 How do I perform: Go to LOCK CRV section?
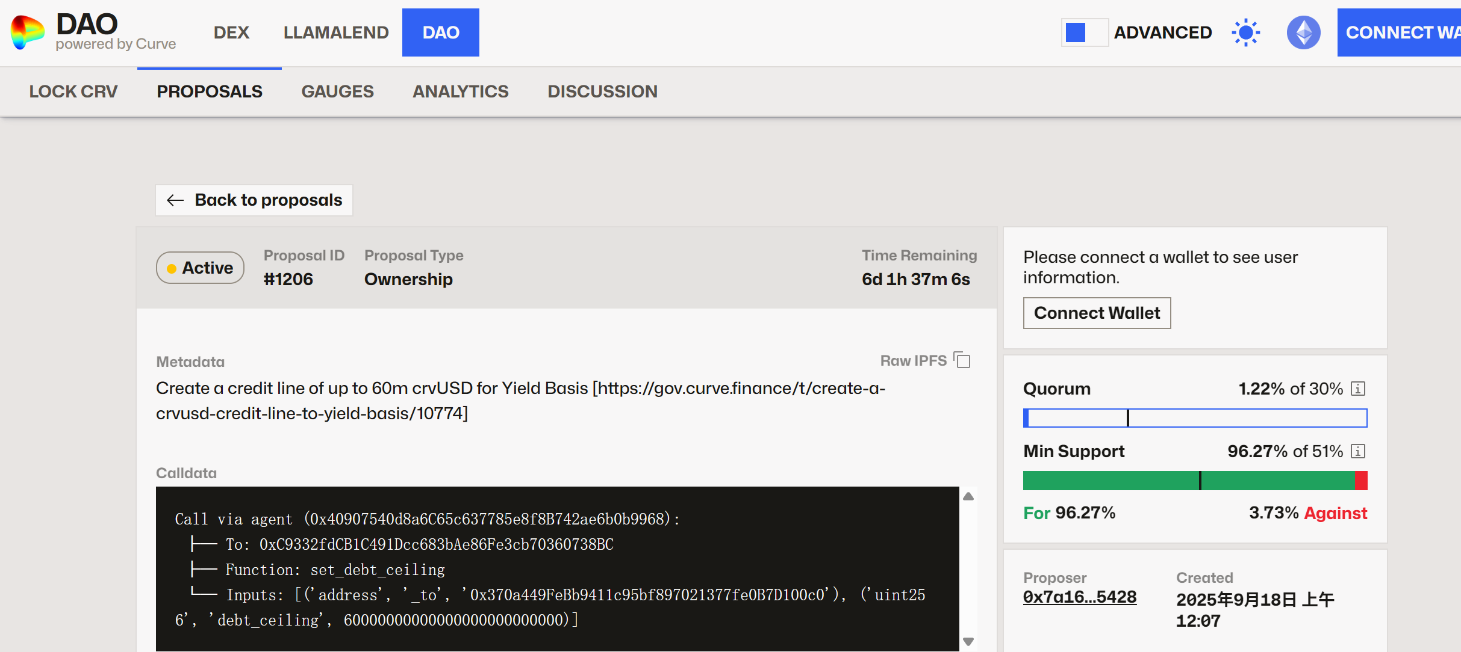pyautogui.click(x=73, y=91)
